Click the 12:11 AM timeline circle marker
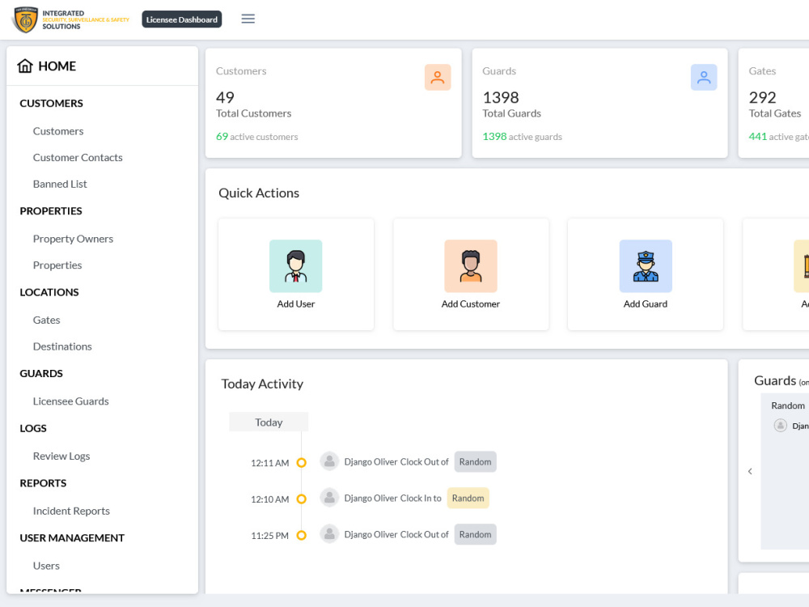The width and height of the screenshot is (809, 607). click(x=301, y=463)
